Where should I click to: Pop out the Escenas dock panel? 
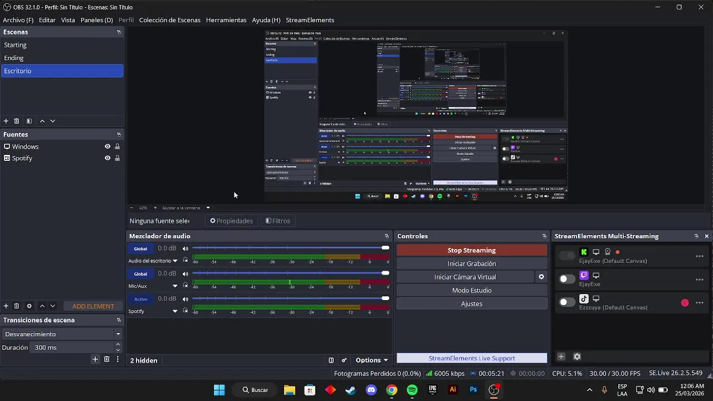[119, 32]
